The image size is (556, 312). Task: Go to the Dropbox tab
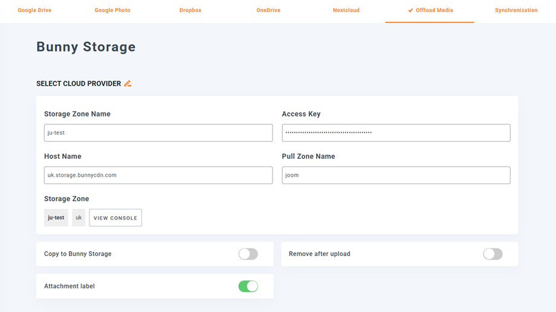(190, 10)
